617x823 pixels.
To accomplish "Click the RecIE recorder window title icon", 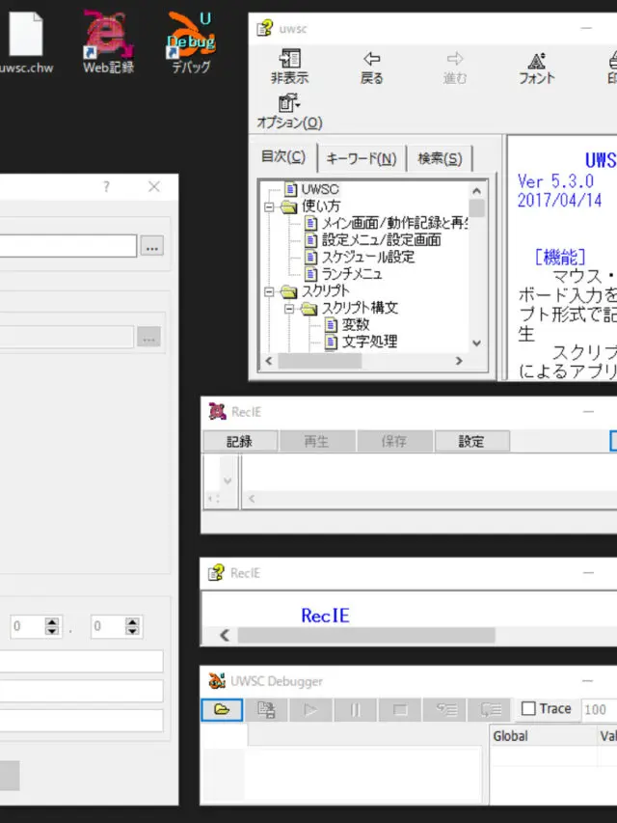I will (217, 411).
